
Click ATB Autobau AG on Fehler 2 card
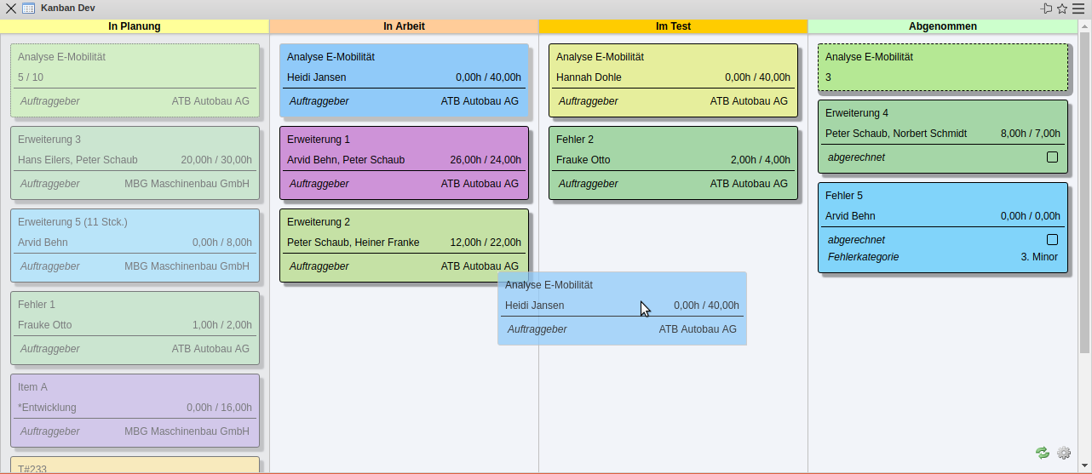tap(749, 184)
